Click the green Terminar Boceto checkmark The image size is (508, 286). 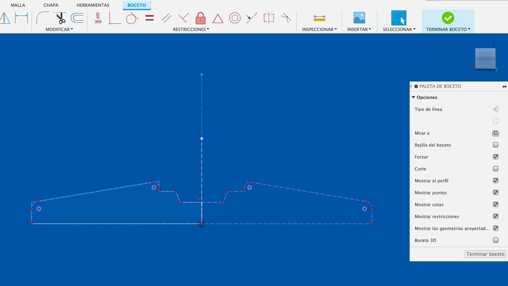click(448, 18)
